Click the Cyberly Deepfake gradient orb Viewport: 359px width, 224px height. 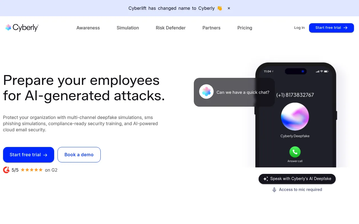295,116
